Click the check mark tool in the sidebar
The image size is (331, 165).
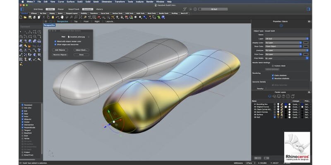tap(35, 59)
